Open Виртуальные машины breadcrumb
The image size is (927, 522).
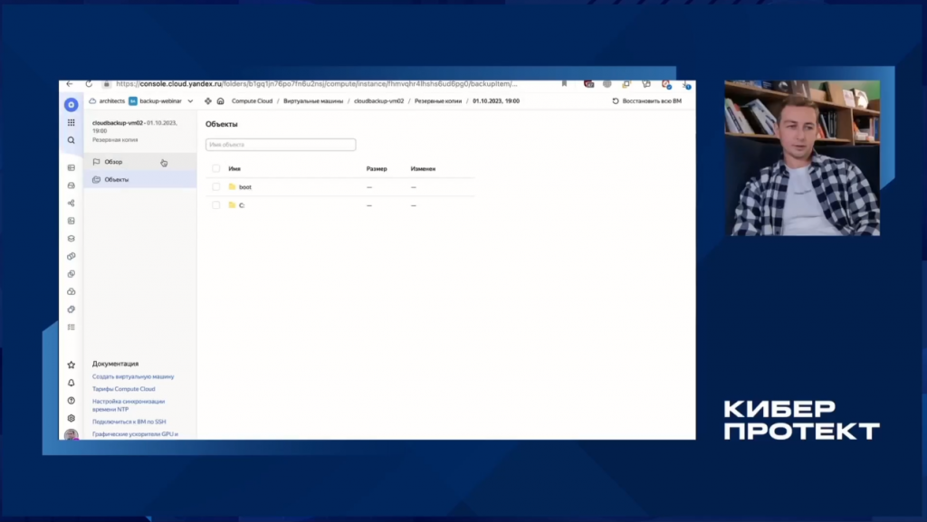point(313,101)
